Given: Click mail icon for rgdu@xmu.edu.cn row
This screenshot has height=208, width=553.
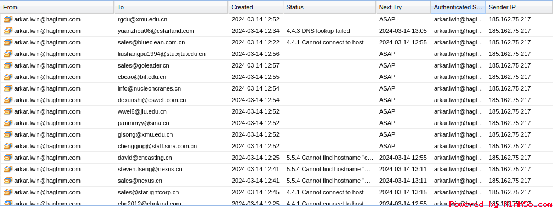Looking at the screenshot, I should (x=8, y=19).
